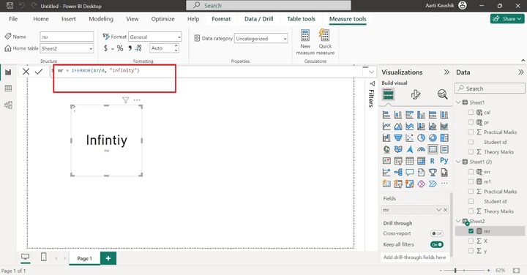527x275 pixels.
Task: Cancel the formula with the X icon
Action: click(26, 71)
